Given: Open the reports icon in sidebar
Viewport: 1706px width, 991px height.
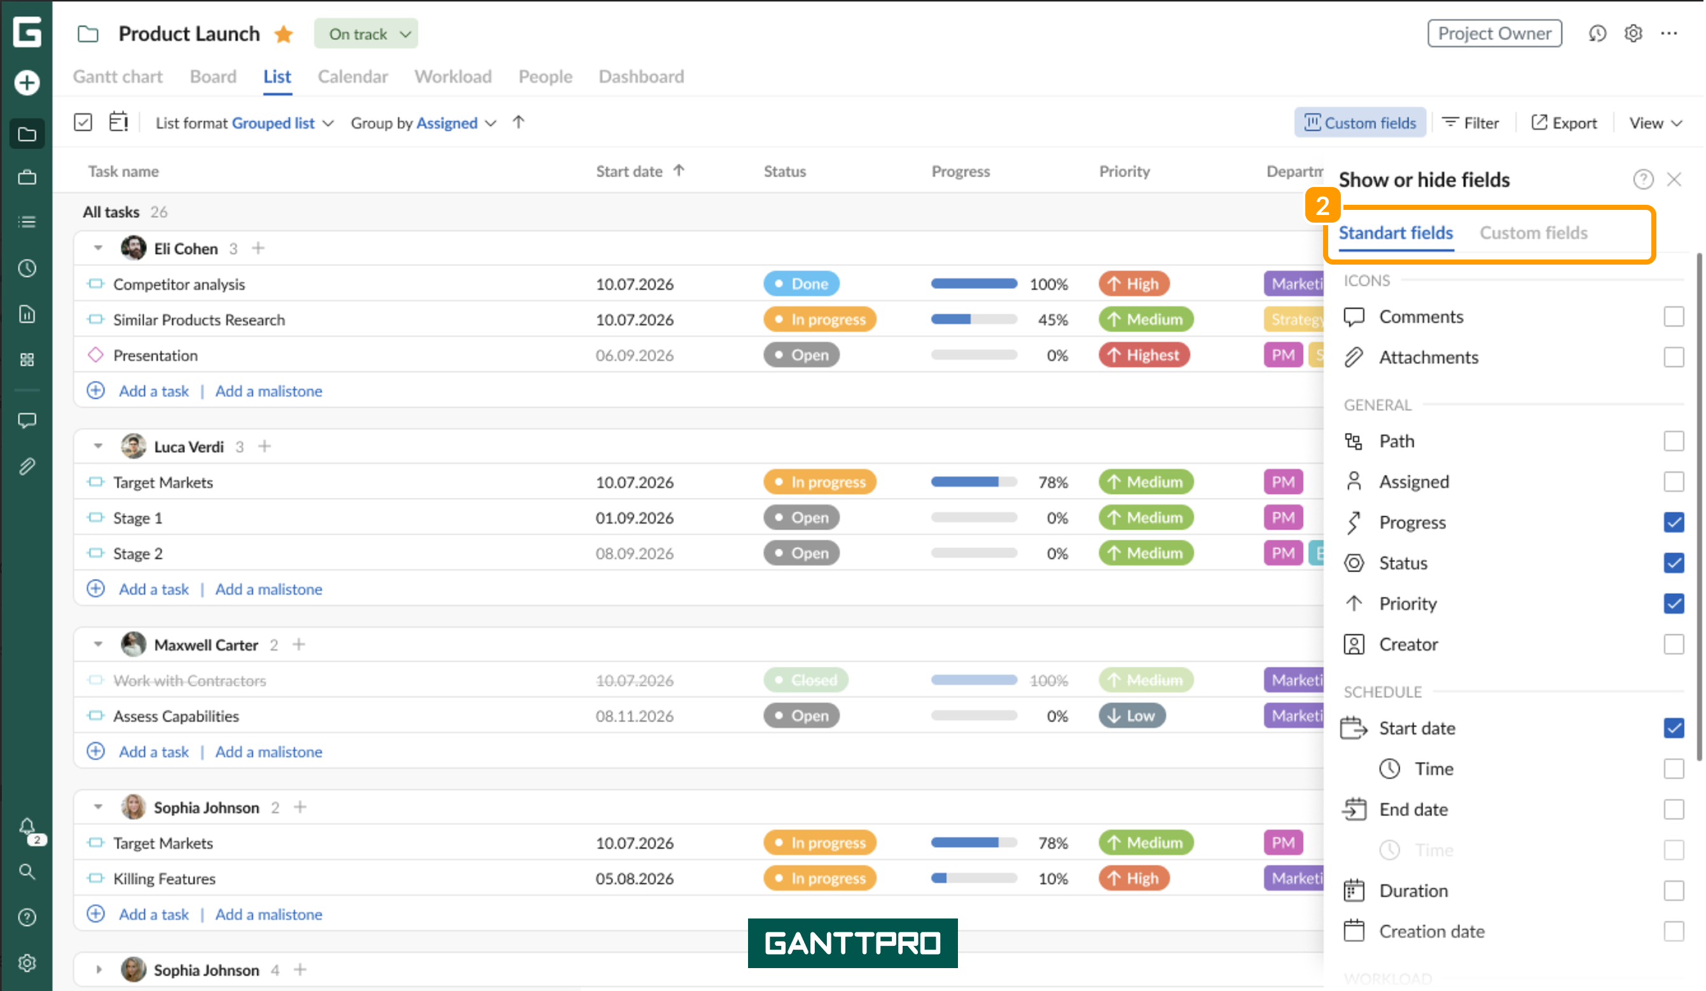Looking at the screenshot, I should (x=27, y=314).
